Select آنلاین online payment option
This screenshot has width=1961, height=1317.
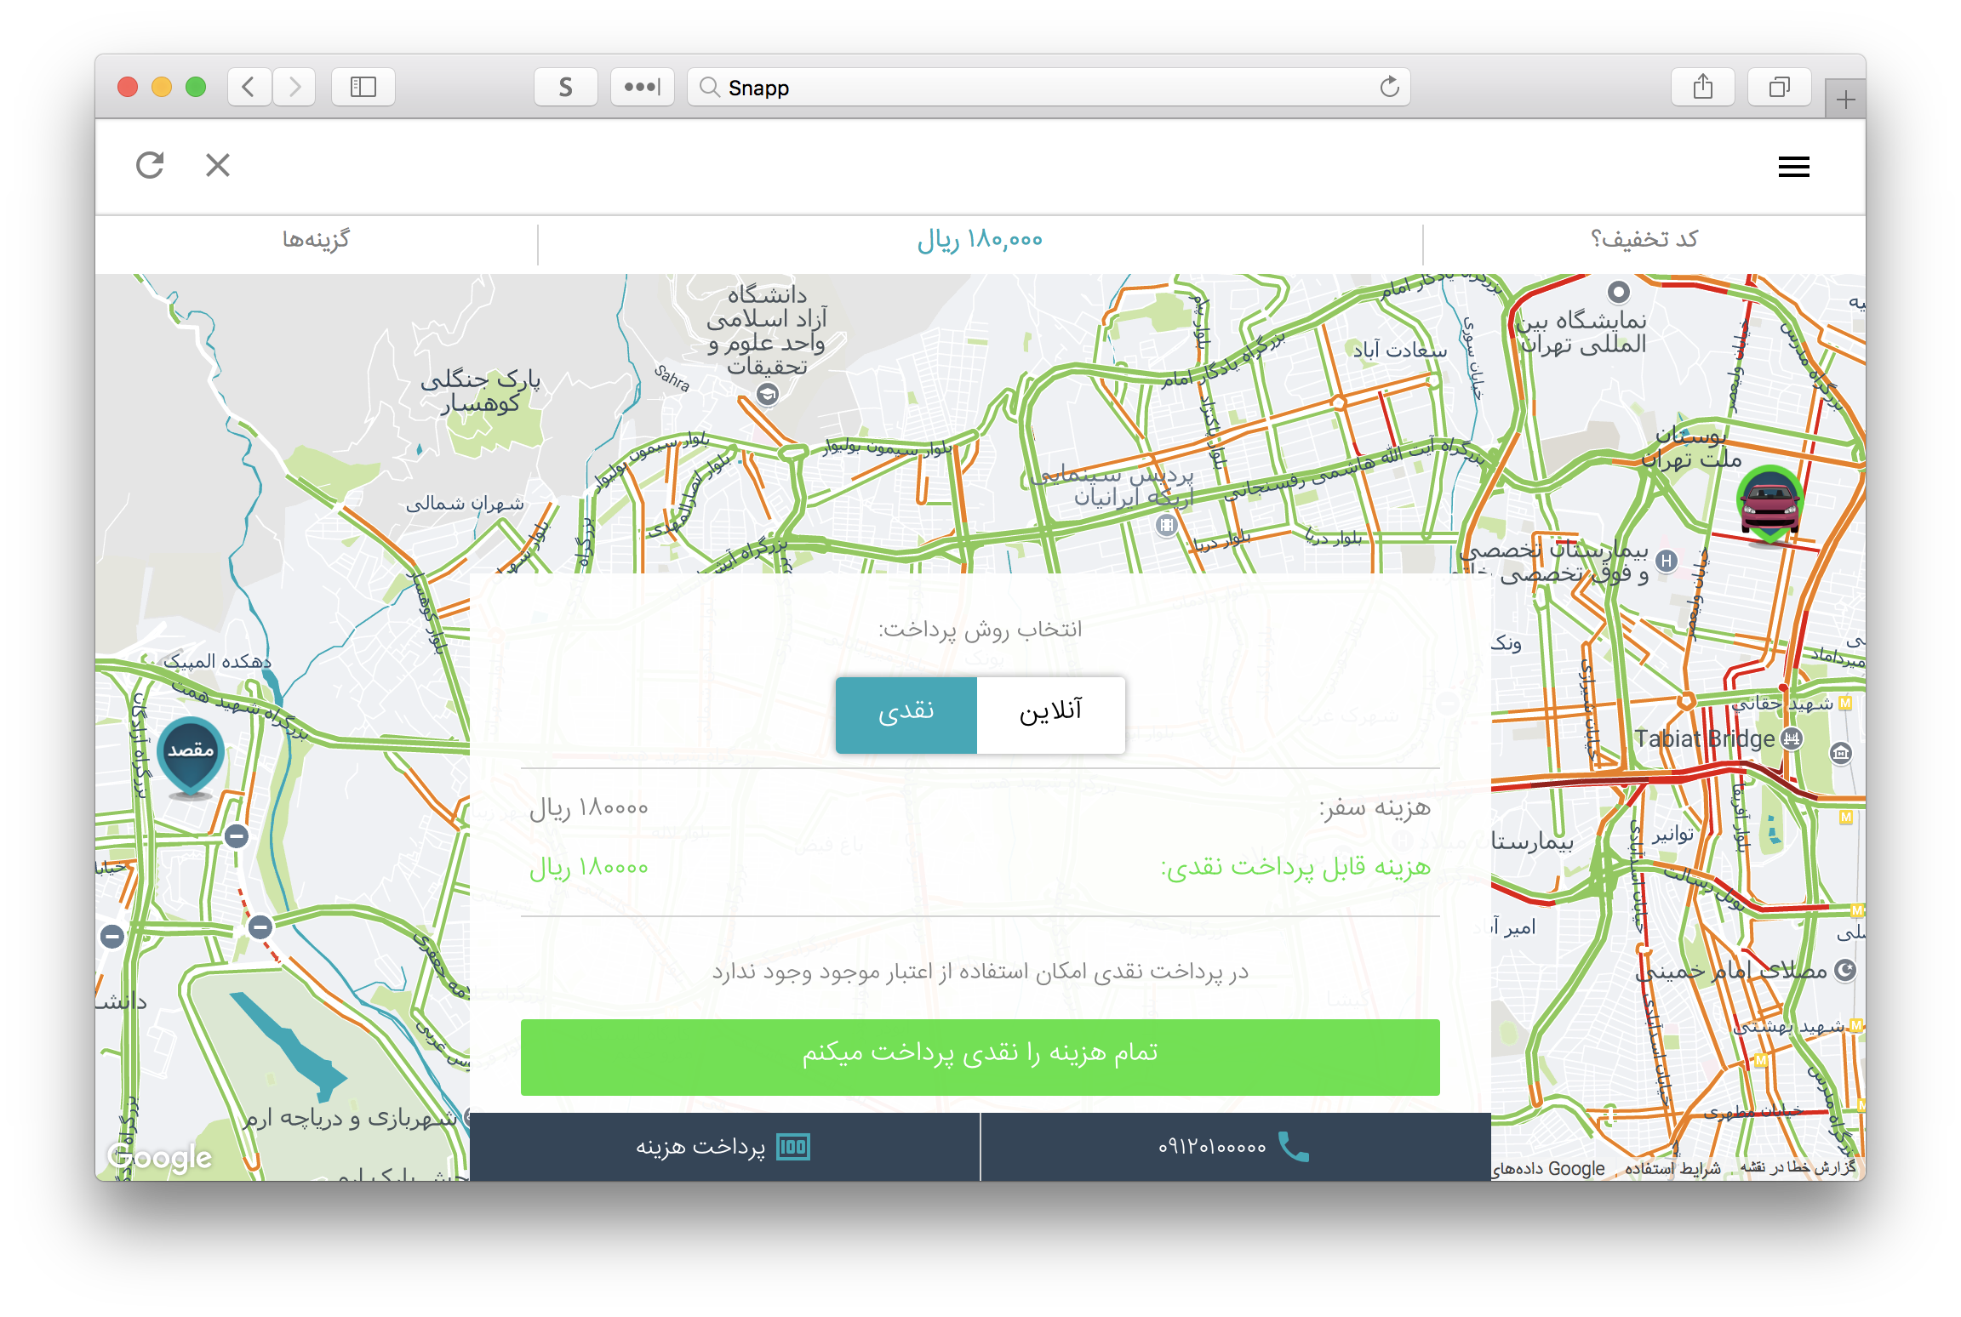(x=1051, y=715)
